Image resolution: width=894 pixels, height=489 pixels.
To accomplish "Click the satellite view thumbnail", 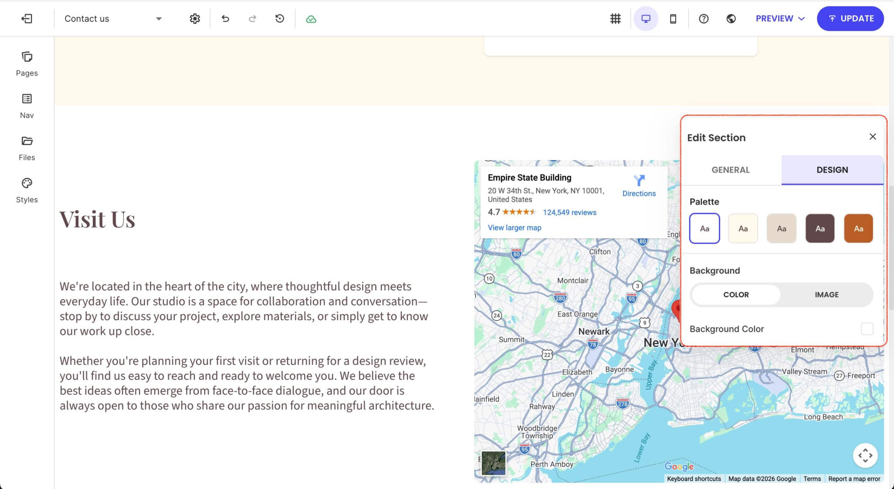I will pos(494,463).
